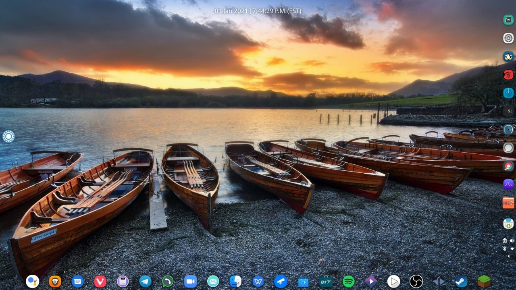This screenshot has height=290, width=516.
Task: Click the Wi-Fi network tray icon
Action: 512,249
